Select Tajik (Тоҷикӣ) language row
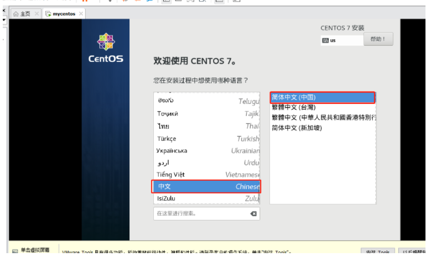The image size is (426, 257). pyautogui.click(x=206, y=113)
